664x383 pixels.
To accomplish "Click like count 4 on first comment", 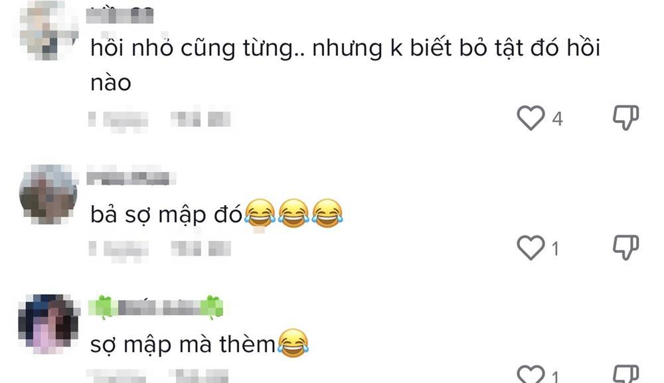I will [557, 119].
